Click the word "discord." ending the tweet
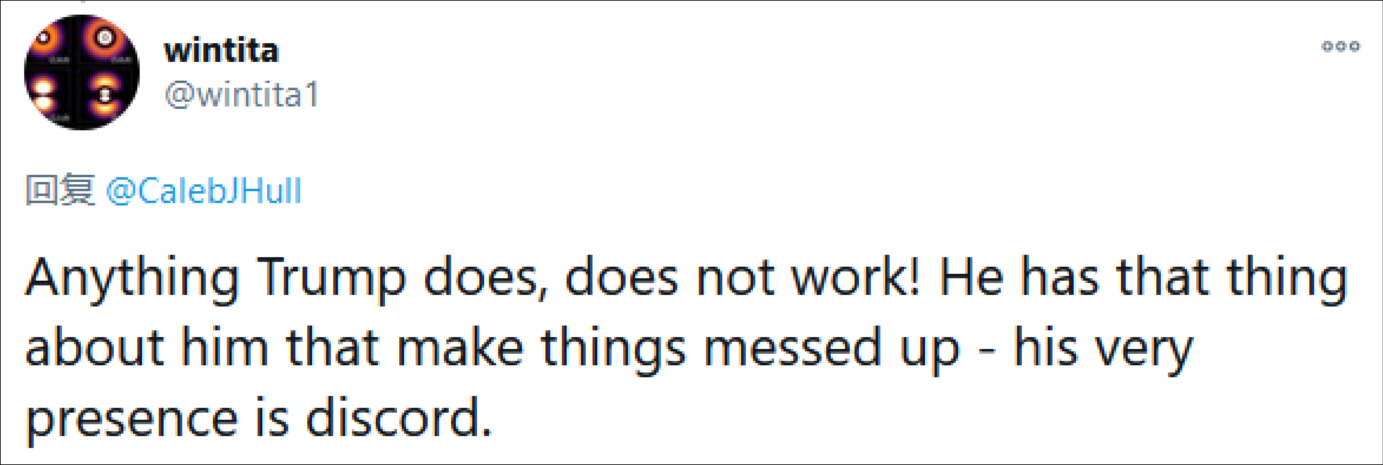 [x=398, y=418]
